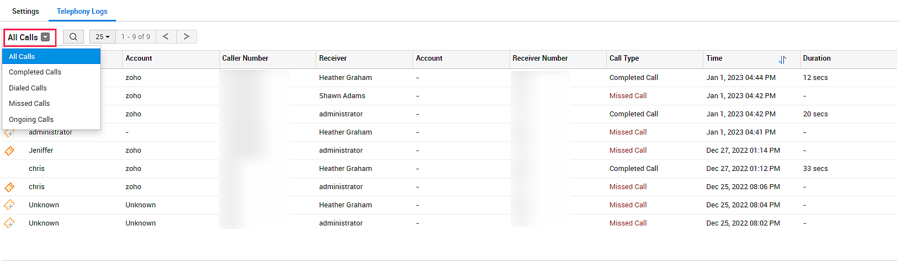
Task: Switch to the Settings tab
Action: (25, 11)
